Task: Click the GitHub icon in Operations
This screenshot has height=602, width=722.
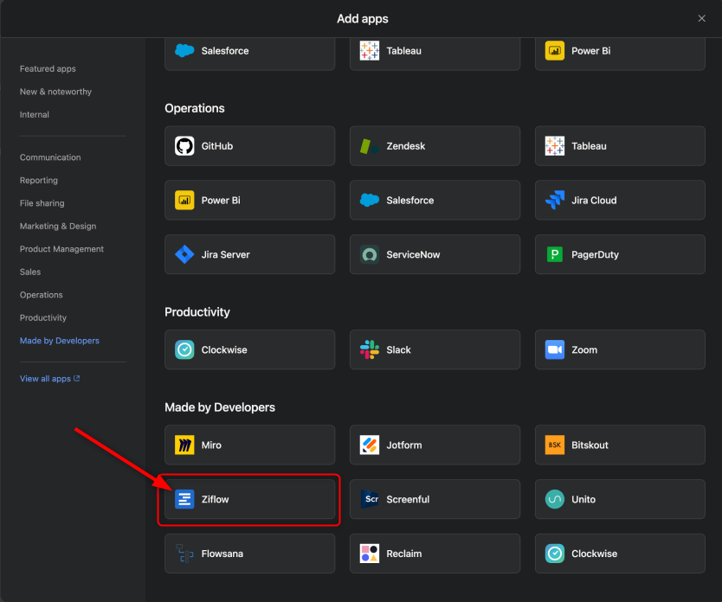Action: tap(184, 146)
